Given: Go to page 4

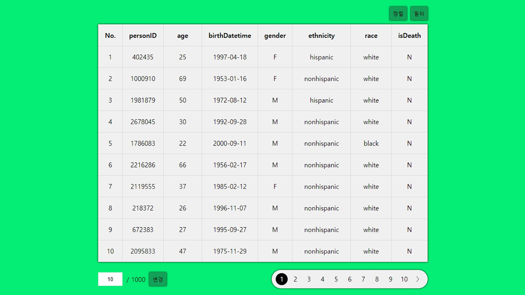Looking at the screenshot, I should point(322,279).
